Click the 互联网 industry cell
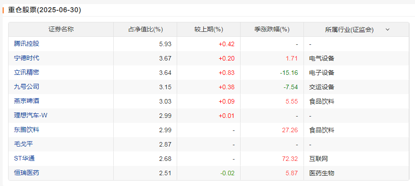 point(318,159)
